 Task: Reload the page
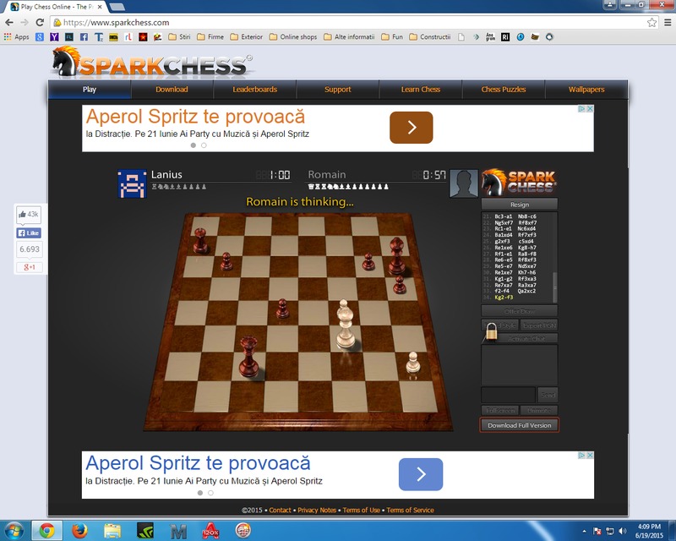[x=40, y=23]
